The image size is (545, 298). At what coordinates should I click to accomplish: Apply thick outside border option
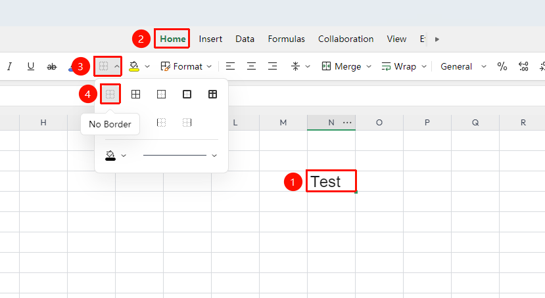[187, 94]
